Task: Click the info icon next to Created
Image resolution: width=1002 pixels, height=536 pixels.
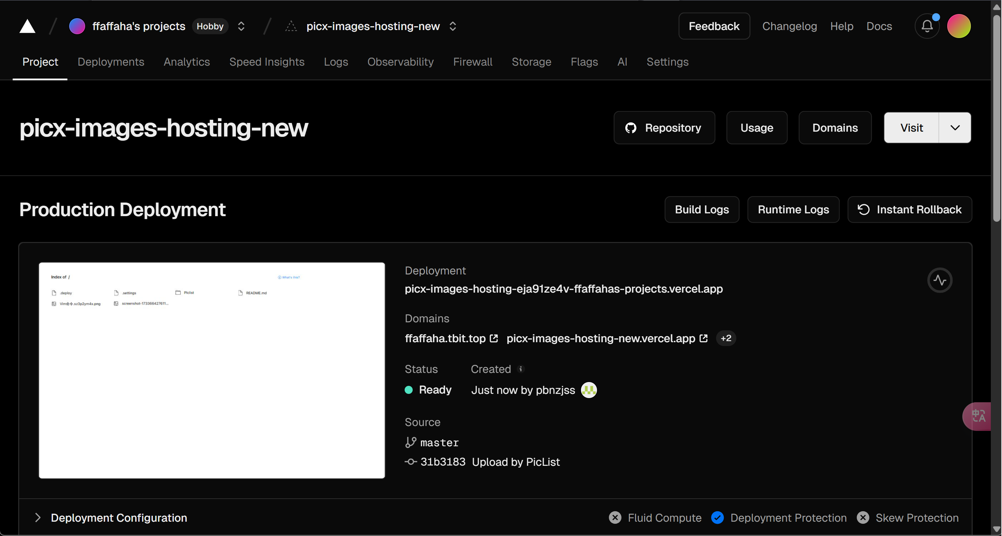Action: [x=521, y=369]
